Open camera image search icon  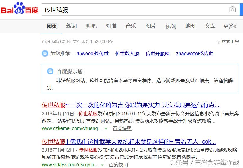(232, 10)
